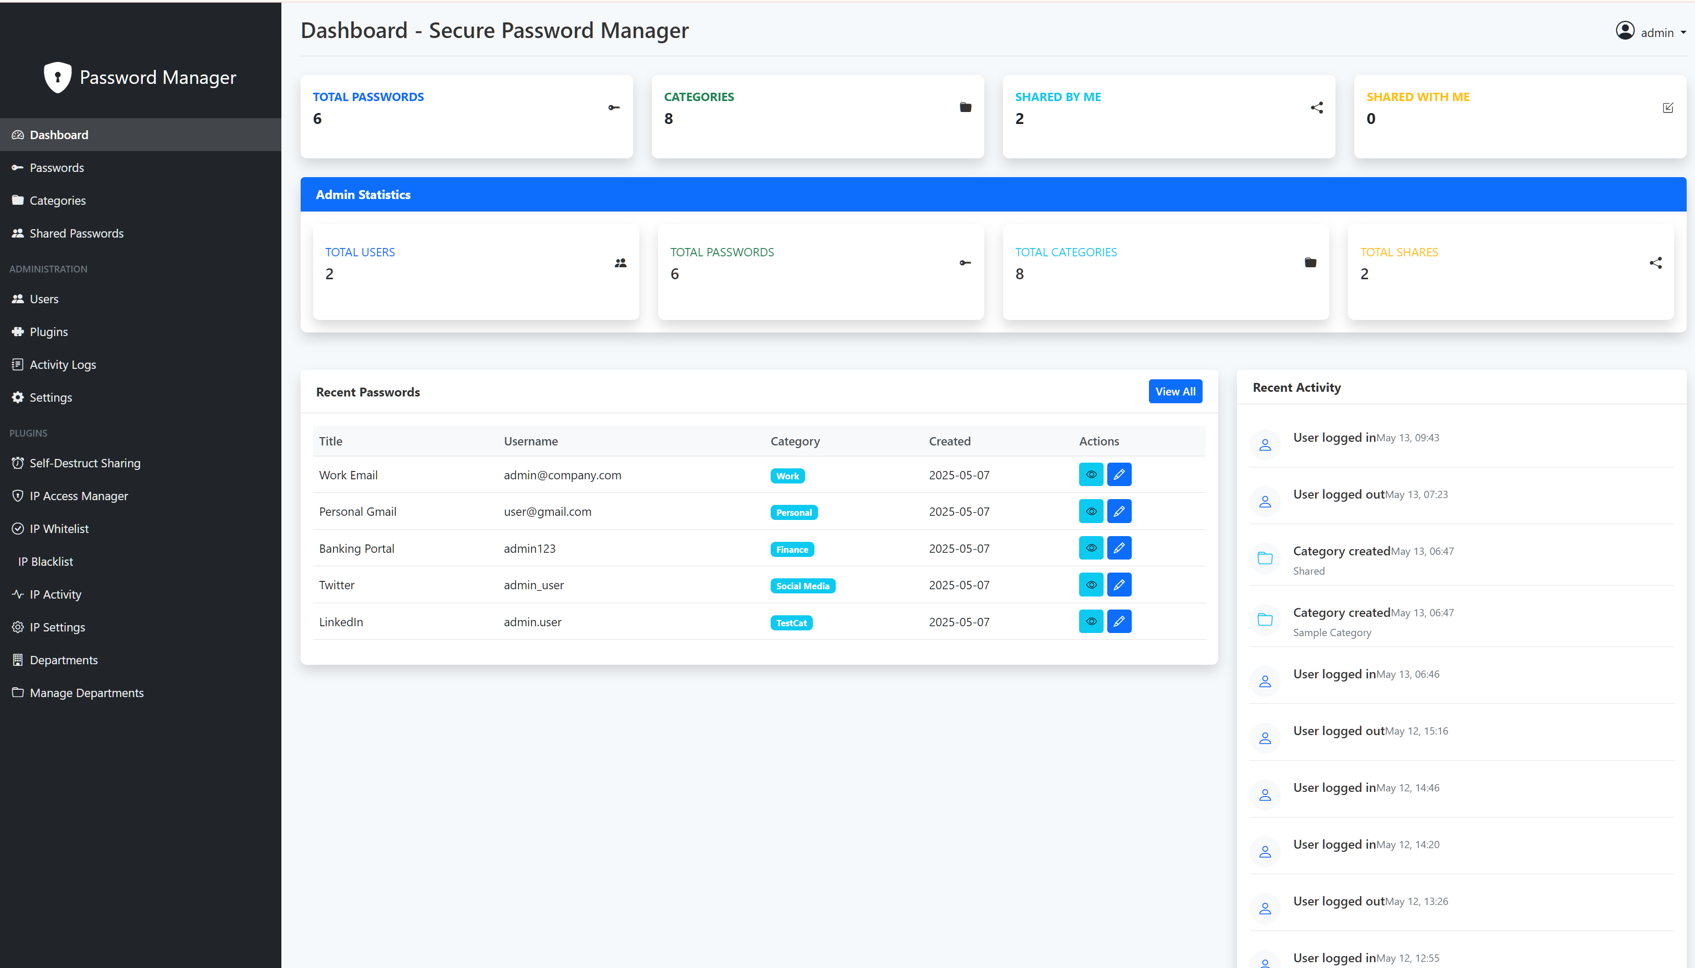1695x968 pixels.
Task: Open Plugins administration page
Action: click(x=140, y=332)
